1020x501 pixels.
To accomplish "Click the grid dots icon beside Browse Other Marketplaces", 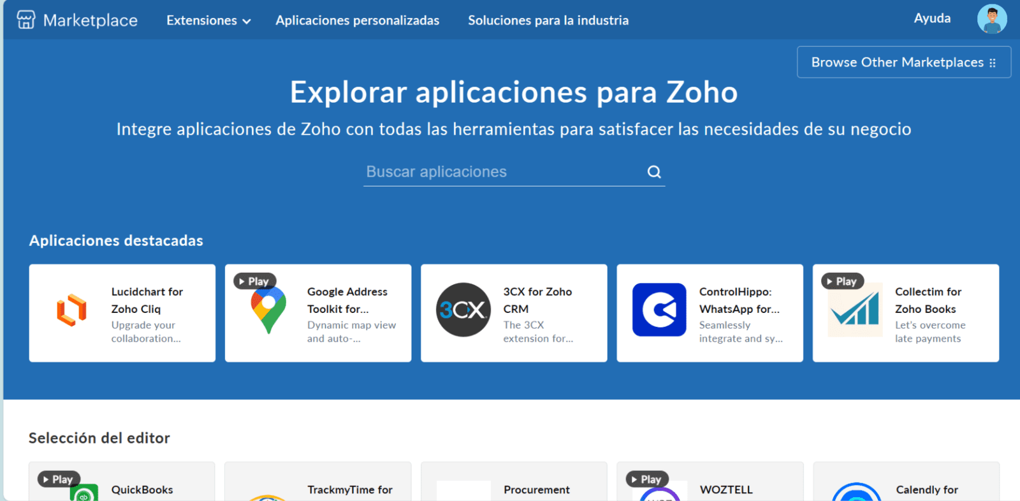I will 992,62.
